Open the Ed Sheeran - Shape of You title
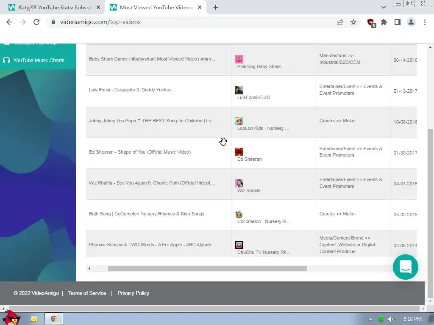 coord(140,152)
